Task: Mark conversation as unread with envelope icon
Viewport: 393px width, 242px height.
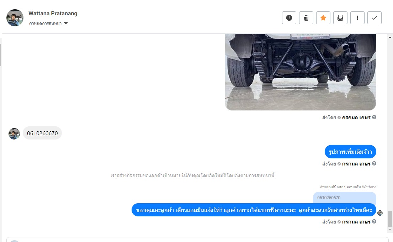Action: tap(340, 18)
